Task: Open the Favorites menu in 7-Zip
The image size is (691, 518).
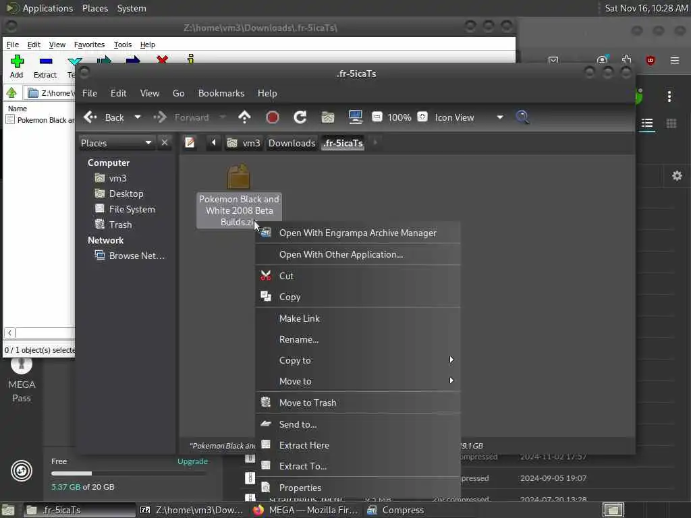Action: click(x=89, y=45)
